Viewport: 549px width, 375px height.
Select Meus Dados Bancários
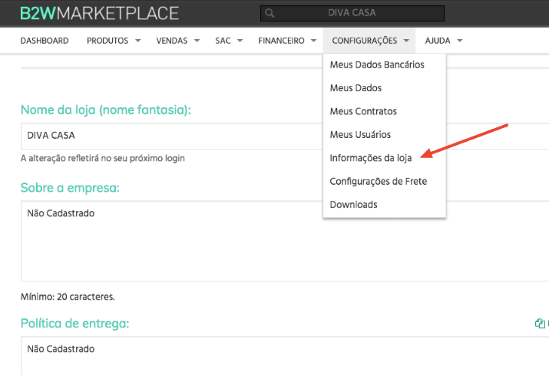pyautogui.click(x=377, y=64)
